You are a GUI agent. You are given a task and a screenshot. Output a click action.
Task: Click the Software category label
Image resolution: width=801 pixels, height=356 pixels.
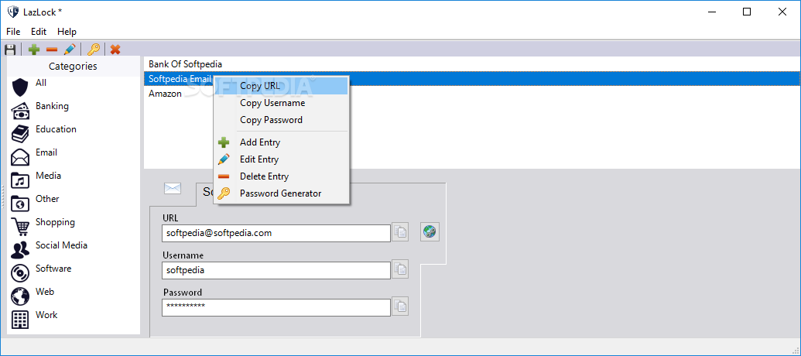point(53,269)
